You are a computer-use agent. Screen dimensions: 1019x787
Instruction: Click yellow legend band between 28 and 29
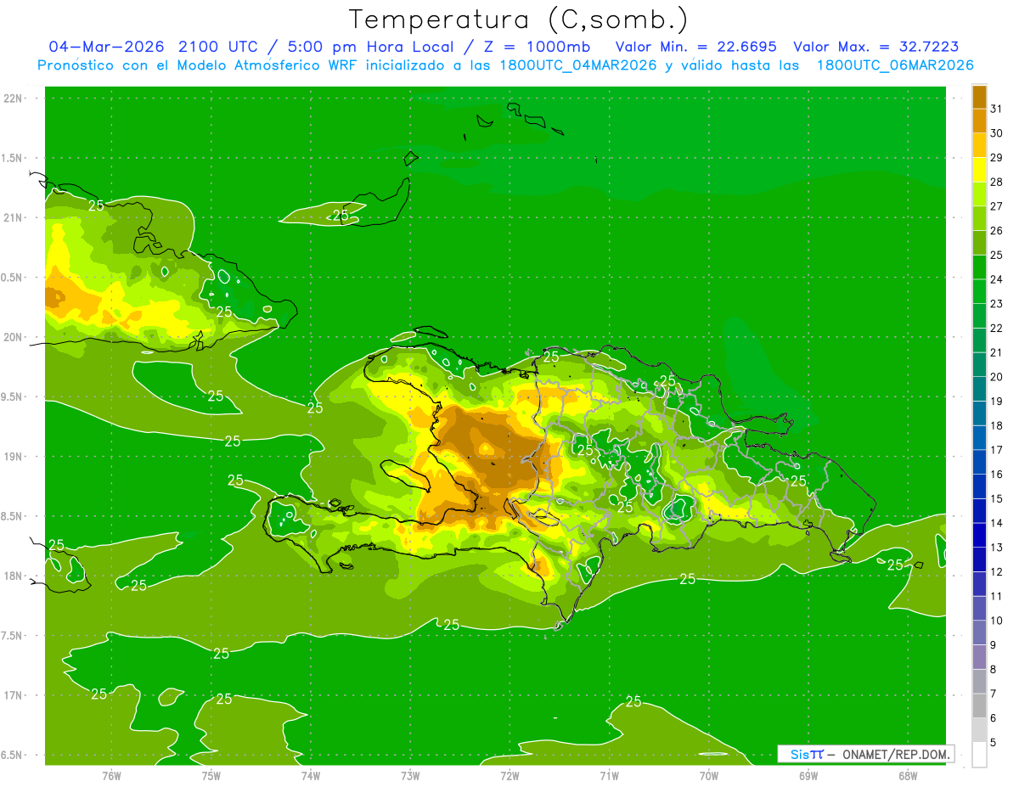(979, 170)
